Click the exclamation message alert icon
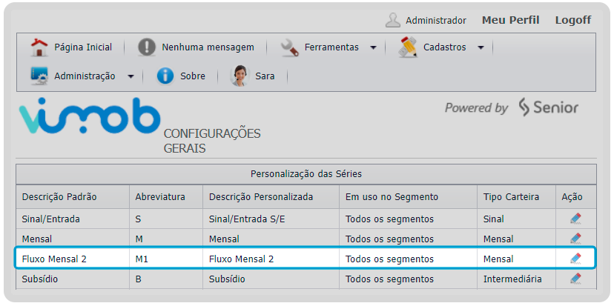614x306 pixels. click(147, 47)
